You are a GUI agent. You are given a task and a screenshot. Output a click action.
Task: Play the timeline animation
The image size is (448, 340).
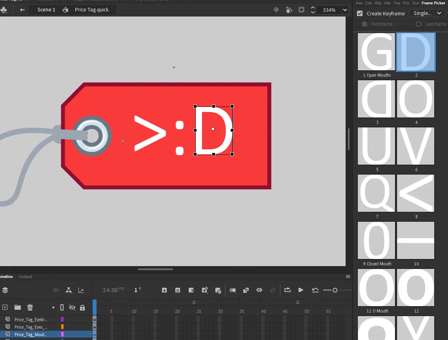point(301,290)
